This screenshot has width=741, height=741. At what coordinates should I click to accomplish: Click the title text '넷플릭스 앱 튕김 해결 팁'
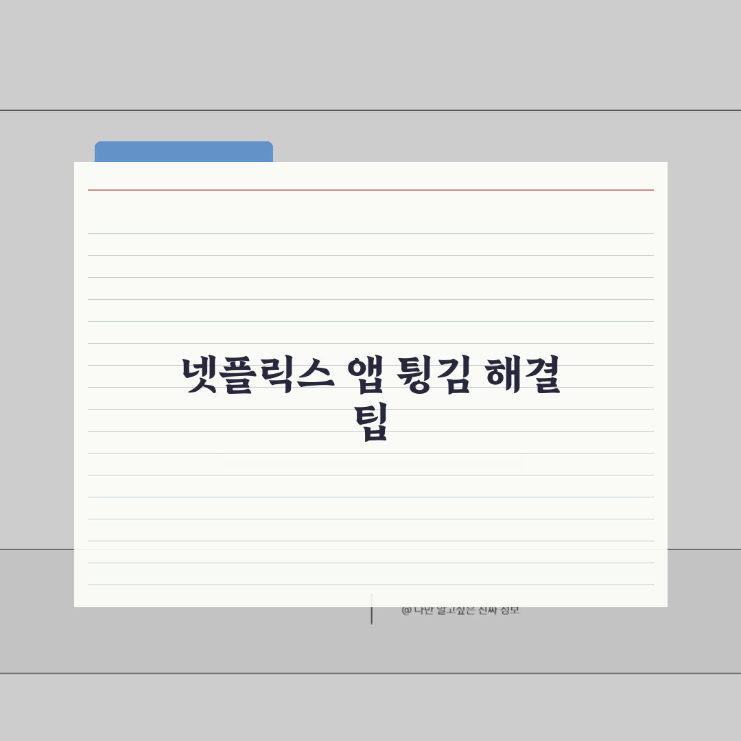[x=371, y=399]
